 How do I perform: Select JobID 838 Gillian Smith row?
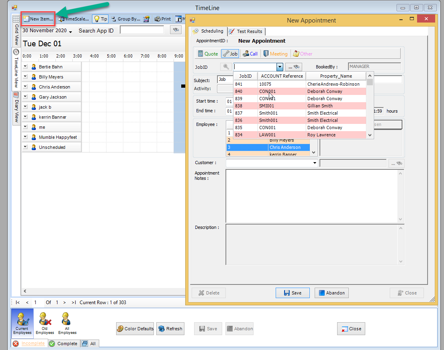[300, 106]
